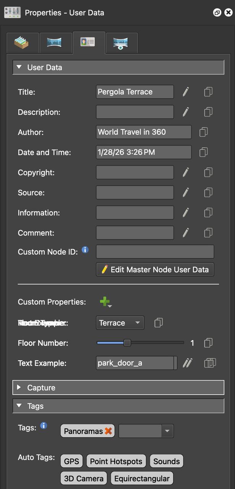This screenshot has height=489, width=235.
Task: Collapse the User Data section
Action: pyautogui.click(x=118, y=67)
